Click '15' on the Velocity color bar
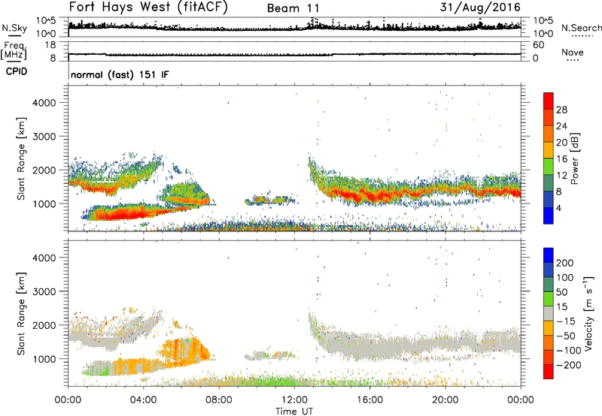This screenshot has width=602, height=416. 561,307
